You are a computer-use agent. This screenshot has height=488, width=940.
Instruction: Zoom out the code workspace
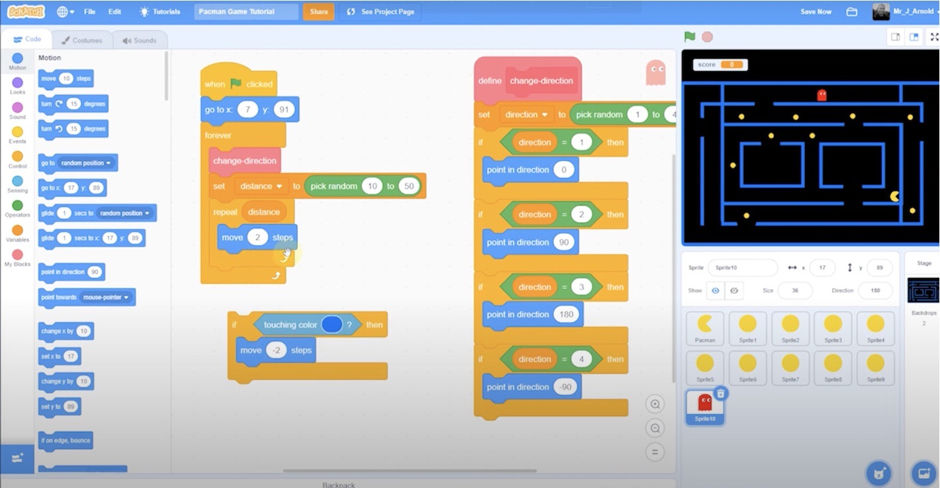655,429
